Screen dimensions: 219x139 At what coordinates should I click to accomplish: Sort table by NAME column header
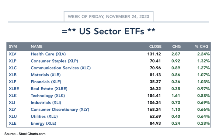coord(36,47)
